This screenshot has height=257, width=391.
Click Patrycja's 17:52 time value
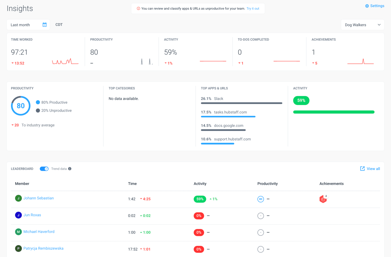pos(133,249)
